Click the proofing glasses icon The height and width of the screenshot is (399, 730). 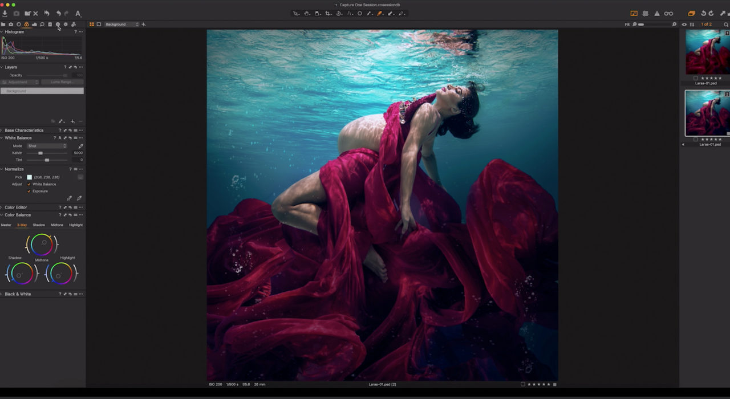(x=668, y=14)
